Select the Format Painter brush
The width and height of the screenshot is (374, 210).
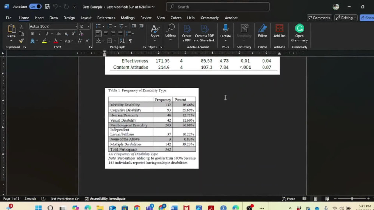click(21, 41)
